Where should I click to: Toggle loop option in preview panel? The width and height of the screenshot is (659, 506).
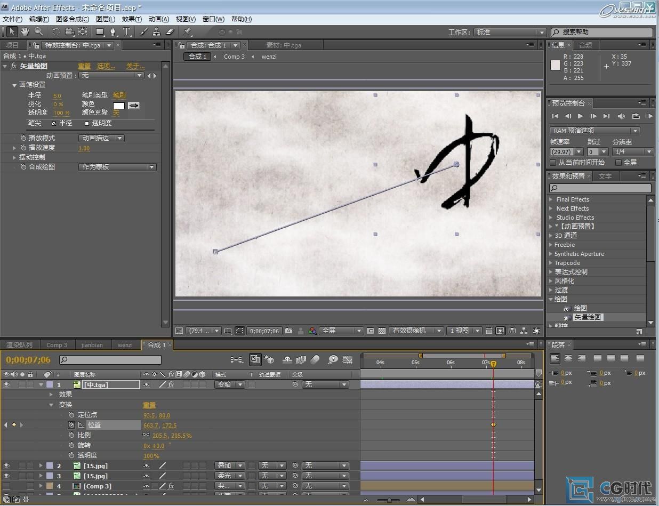pos(636,116)
